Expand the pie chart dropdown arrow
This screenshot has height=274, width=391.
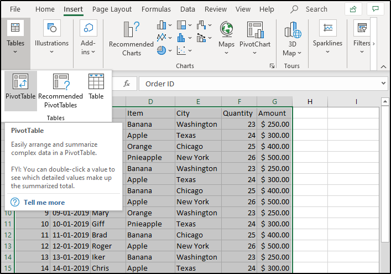pyautogui.click(x=170, y=51)
